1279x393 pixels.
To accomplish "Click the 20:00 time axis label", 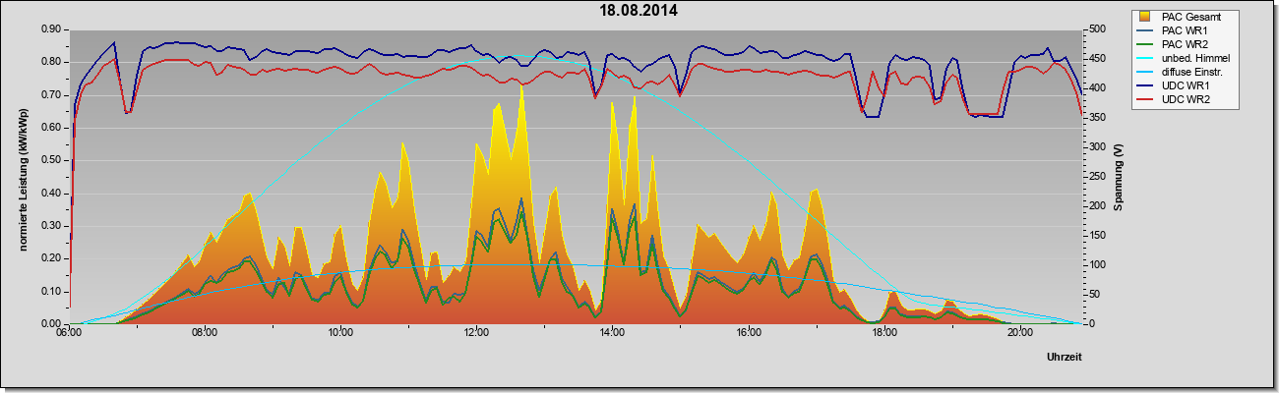I will [1019, 331].
